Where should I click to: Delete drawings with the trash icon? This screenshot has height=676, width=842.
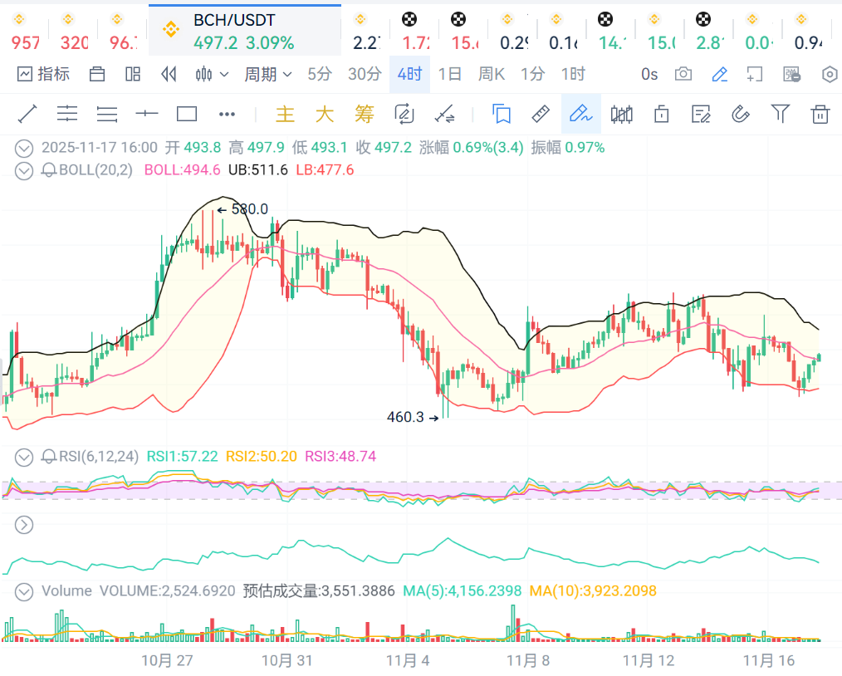[x=820, y=114]
